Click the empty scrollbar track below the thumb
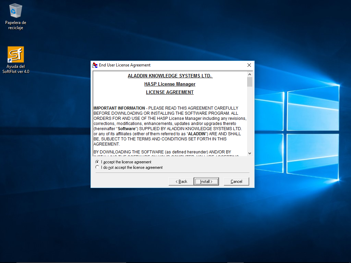Viewport: 351px width, 263px height. pyautogui.click(x=250, y=120)
